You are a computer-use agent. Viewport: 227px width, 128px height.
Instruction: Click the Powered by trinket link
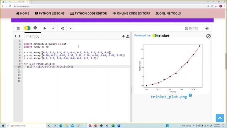pos(151,36)
